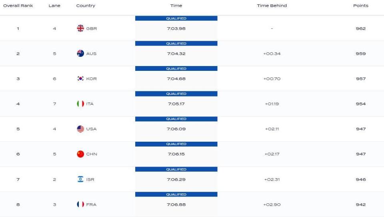
Task: Click the Italy flag icon
Action: [80, 104]
